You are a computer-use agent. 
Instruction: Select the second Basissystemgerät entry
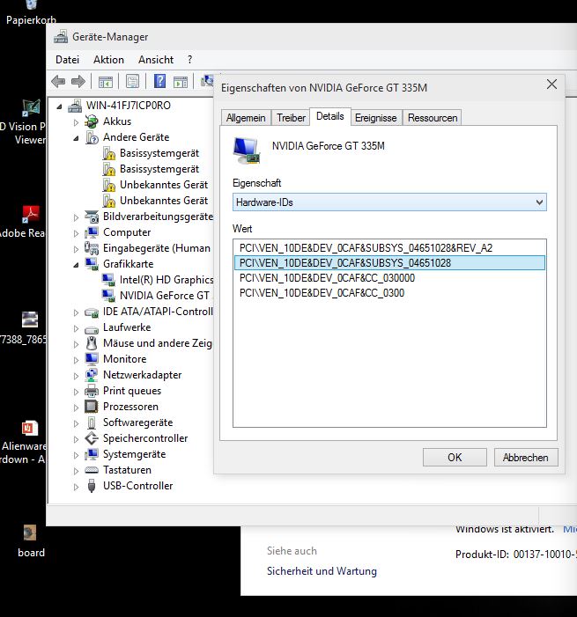(x=159, y=169)
